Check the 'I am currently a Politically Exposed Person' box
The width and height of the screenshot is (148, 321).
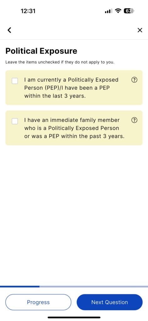click(x=15, y=81)
